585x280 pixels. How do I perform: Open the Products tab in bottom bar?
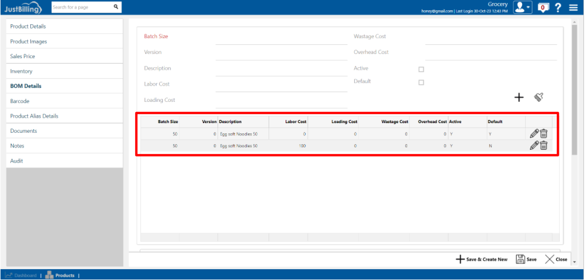coord(60,275)
